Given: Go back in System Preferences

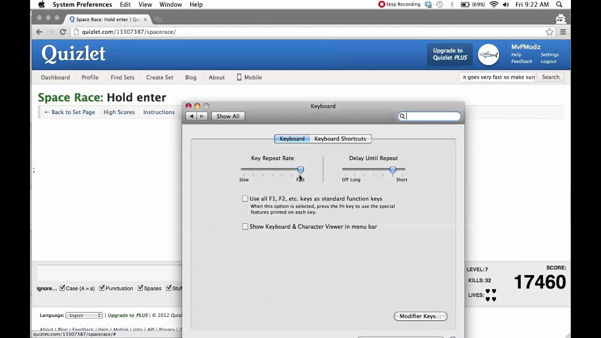Looking at the screenshot, I should point(191,116).
